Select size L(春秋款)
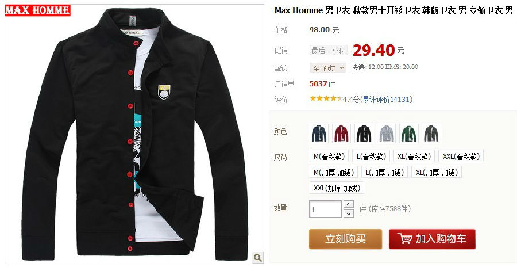517x267 pixels. point(371,157)
